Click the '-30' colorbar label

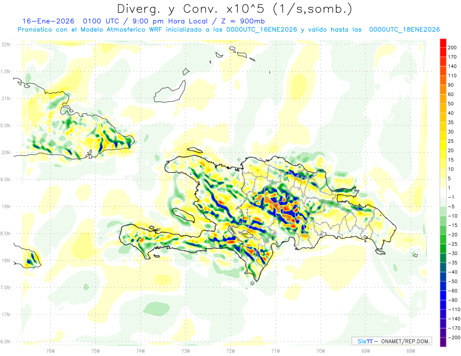(x=453, y=253)
